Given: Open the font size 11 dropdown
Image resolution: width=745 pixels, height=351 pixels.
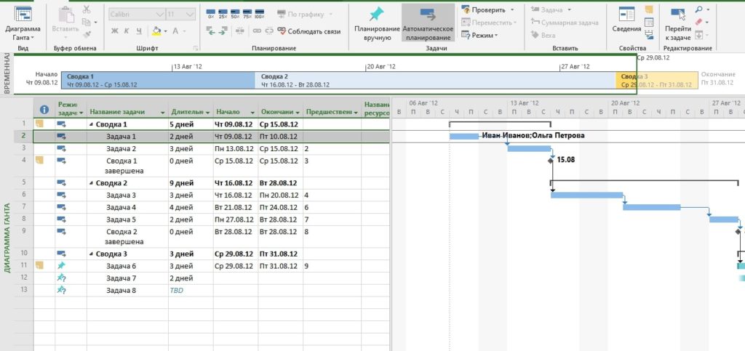Looking at the screenshot, I should [191, 15].
